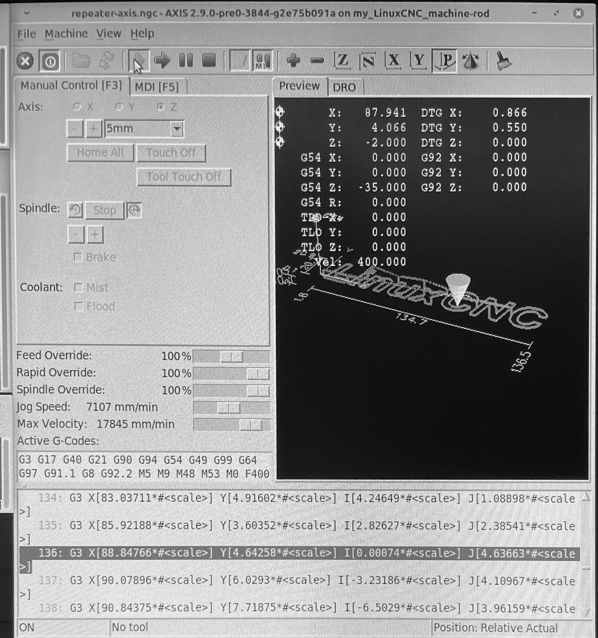
Task: Zoom in with the plus icon
Action: pos(293,60)
